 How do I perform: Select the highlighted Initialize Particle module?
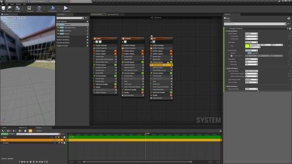point(161,65)
